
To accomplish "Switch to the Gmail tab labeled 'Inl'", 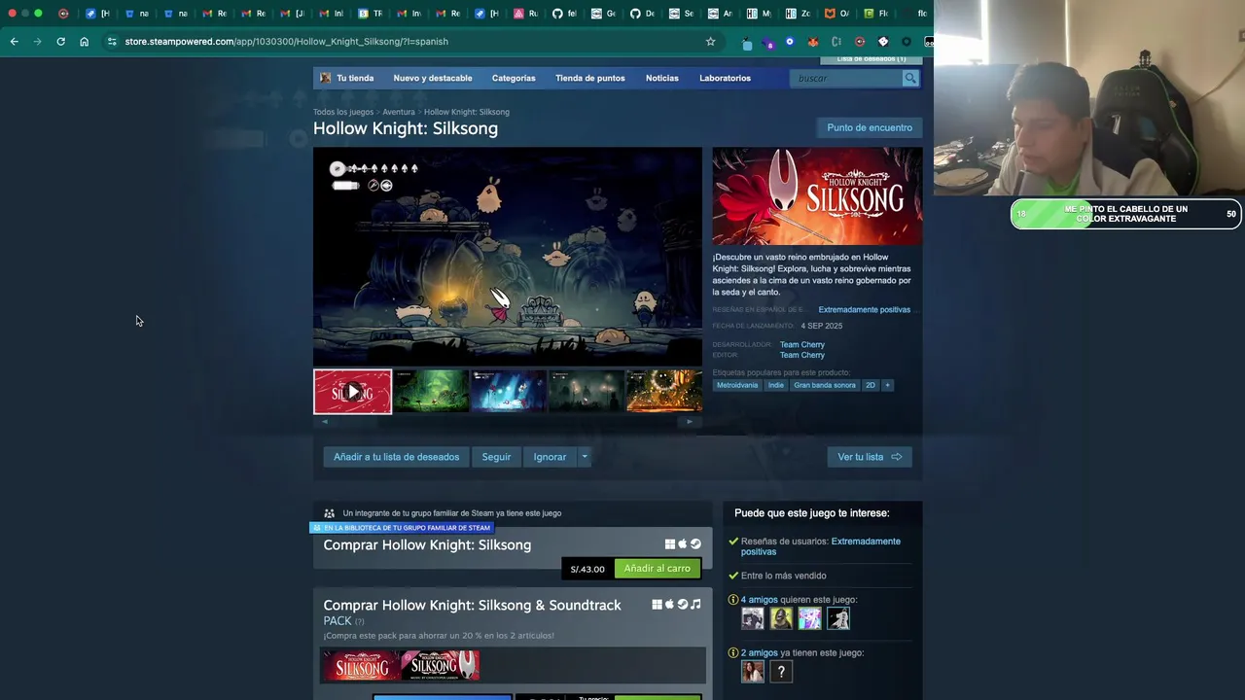I will click(x=331, y=14).
